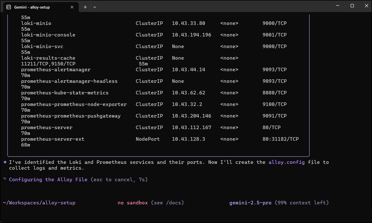The height and width of the screenshot is (223, 372).
Task: Close the terminal window
Action: (366, 6)
